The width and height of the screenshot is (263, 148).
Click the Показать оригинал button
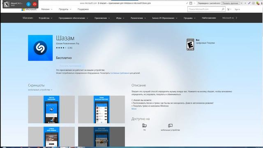231,3
